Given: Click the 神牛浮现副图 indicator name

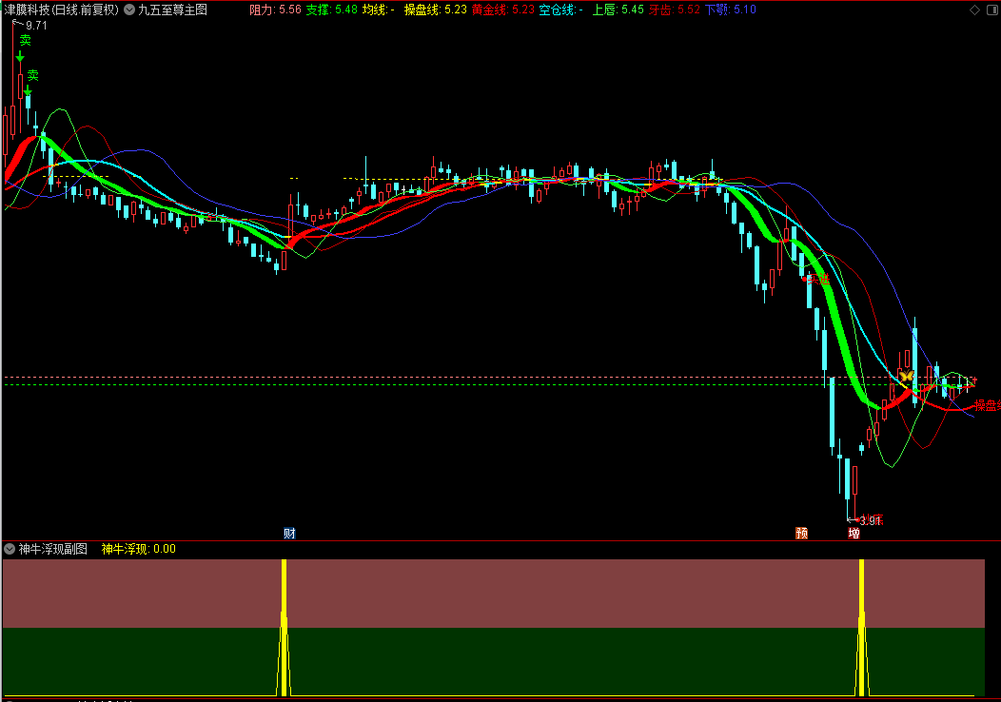Looking at the screenshot, I should (53, 549).
